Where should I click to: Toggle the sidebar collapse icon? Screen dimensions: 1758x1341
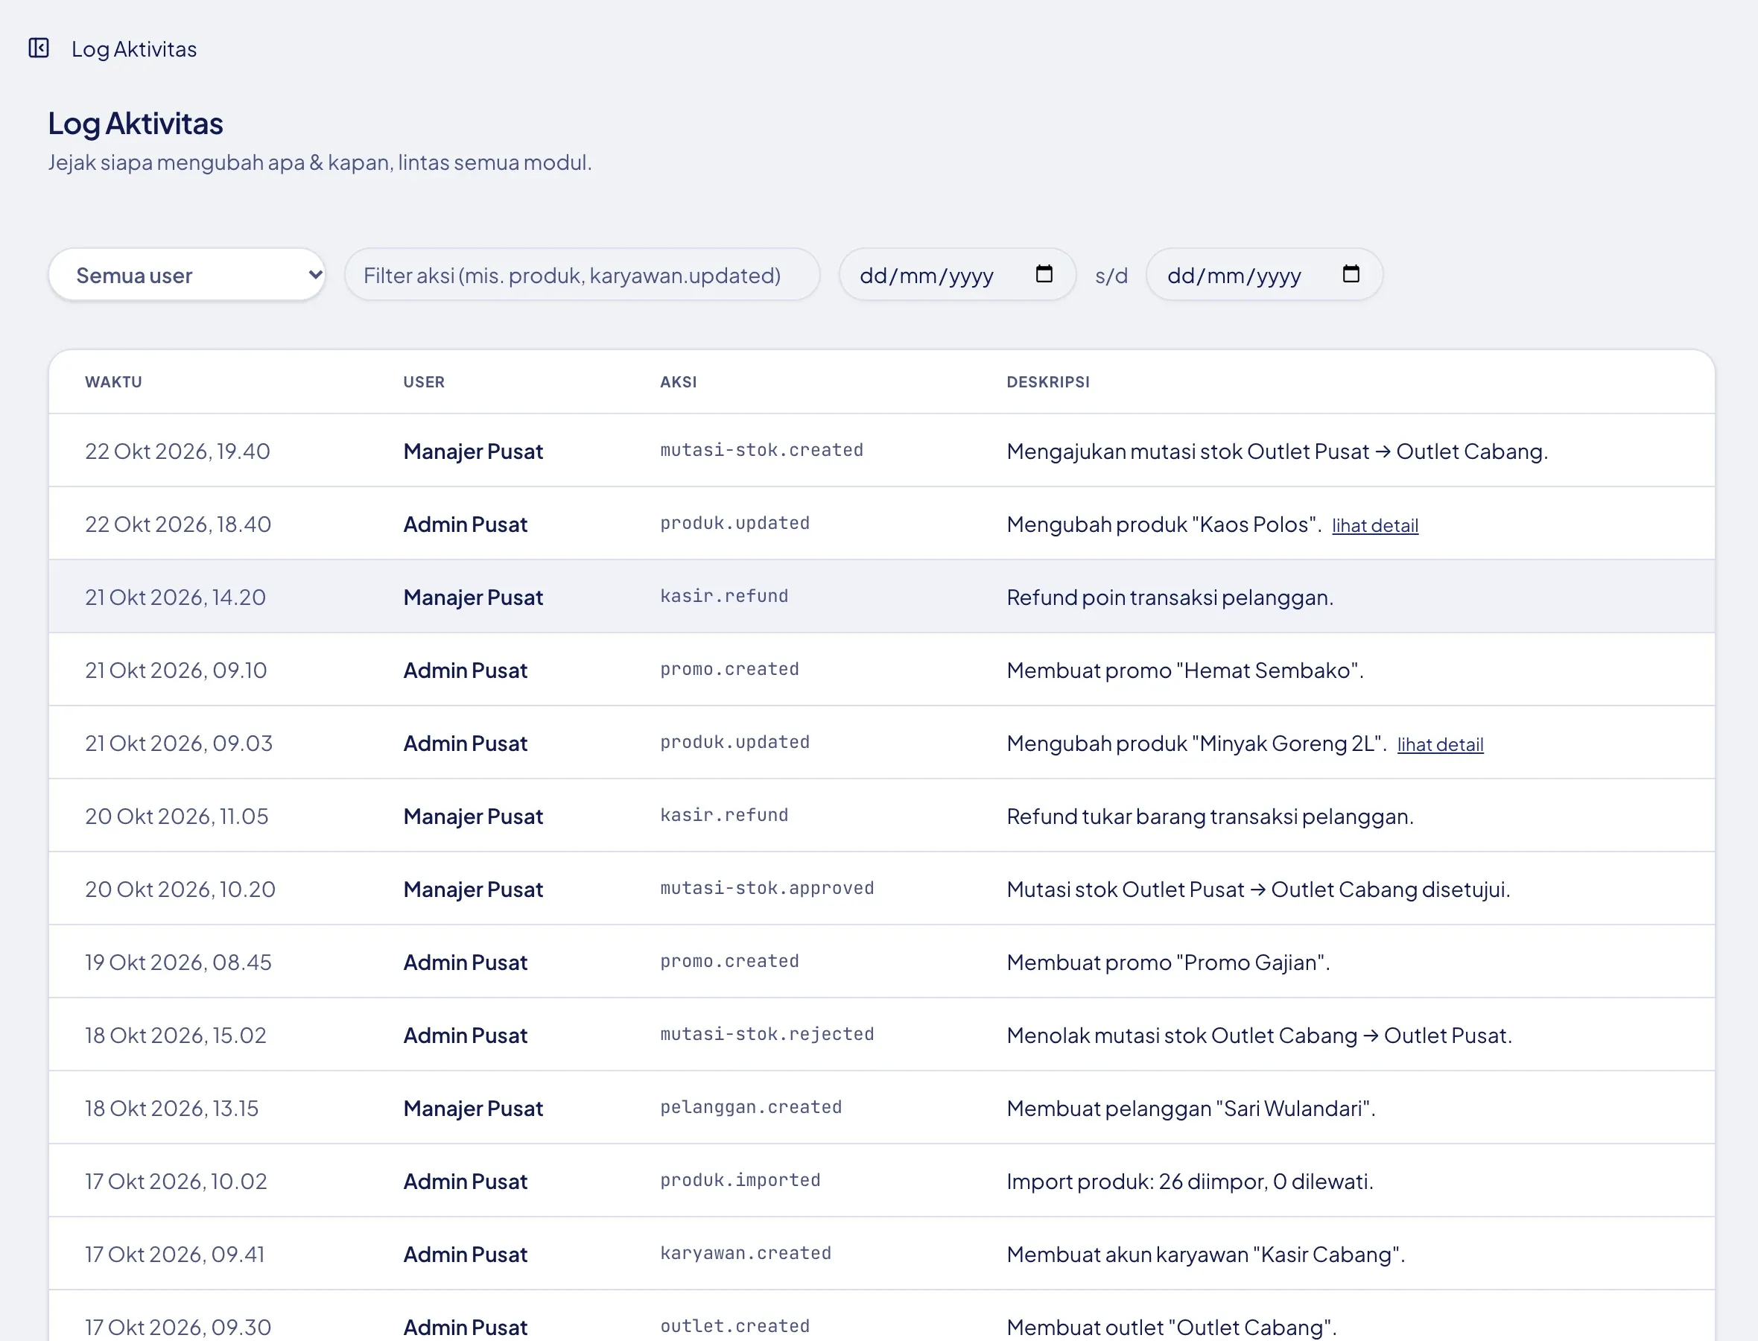click(x=38, y=48)
